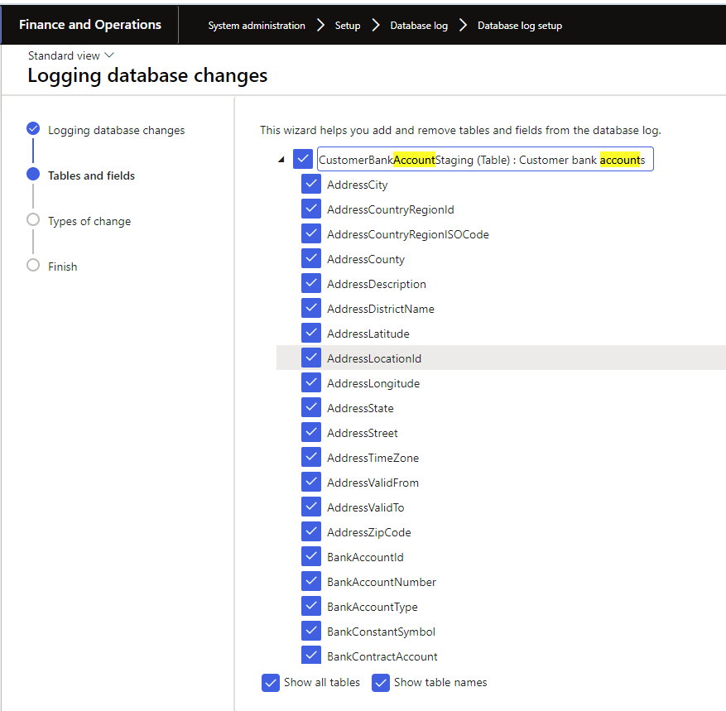Click the Setup breadcrumb link
The width and height of the screenshot is (726, 711).
point(348,26)
